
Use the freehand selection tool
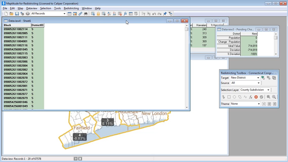point(239,97)
